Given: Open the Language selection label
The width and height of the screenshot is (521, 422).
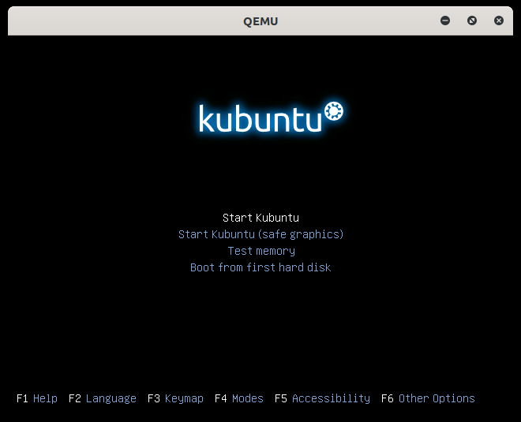Looking at the screenshot, I should (111, 398).
